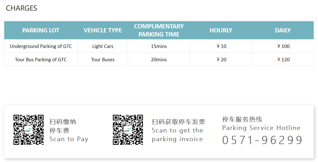Click the ¥100 daily rate cell
The height and width of the screenshot is (162, 318).
coord(283,46)
